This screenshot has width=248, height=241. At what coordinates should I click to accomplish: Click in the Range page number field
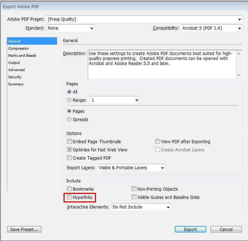pos(112,100)
